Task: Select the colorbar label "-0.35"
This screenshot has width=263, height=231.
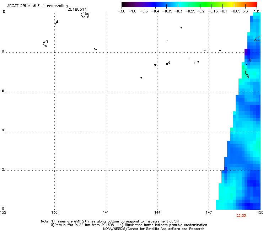Action: [x=167, y=11]
